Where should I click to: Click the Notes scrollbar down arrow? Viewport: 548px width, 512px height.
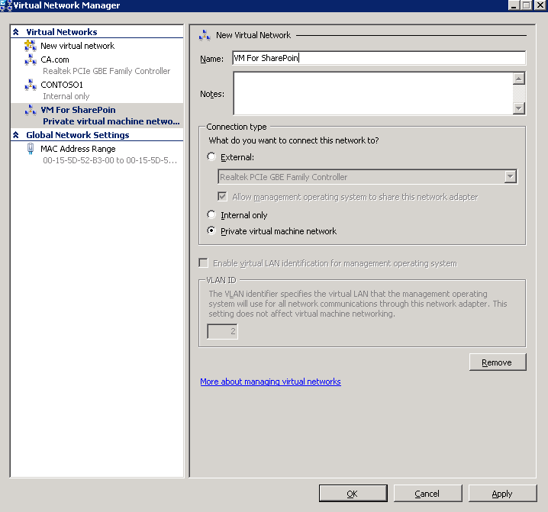pos(519,108)
